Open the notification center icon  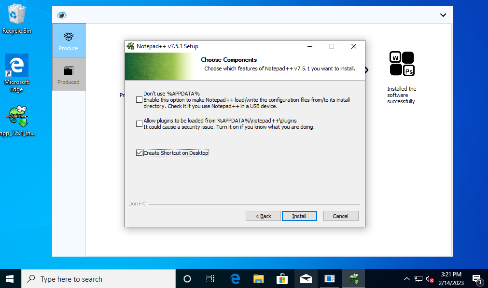[477, 279]
